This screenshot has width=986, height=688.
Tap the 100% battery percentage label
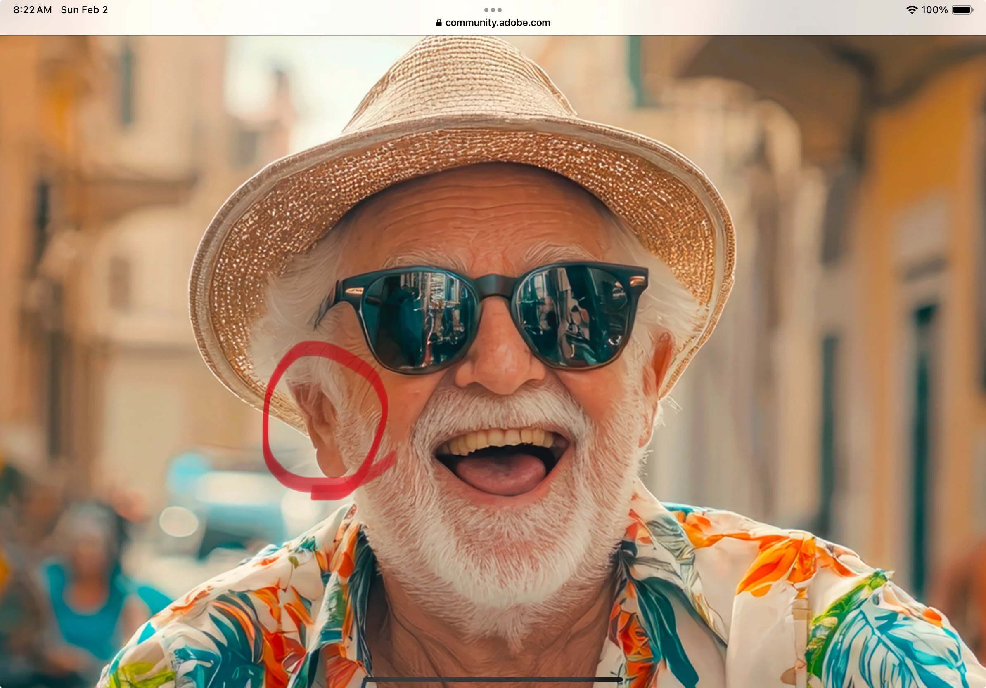click(934, 10)
